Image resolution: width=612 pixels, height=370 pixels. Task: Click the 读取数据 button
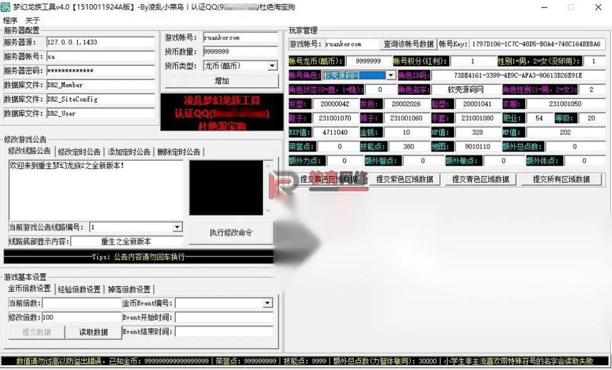click(93, 332)
